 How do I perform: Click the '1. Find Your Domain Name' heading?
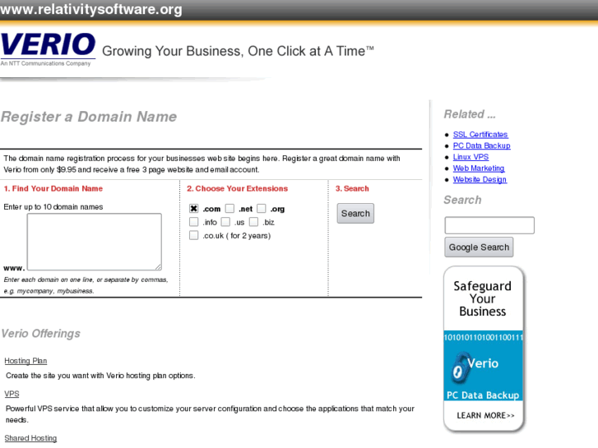point(53,188)
